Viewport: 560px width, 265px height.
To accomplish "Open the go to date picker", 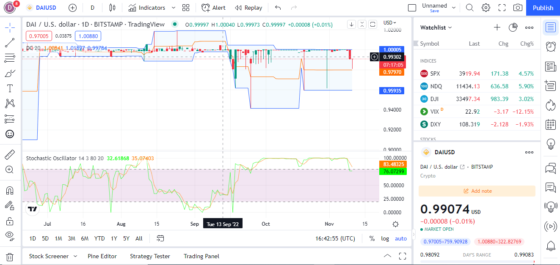I will click(x=160, y=238).
